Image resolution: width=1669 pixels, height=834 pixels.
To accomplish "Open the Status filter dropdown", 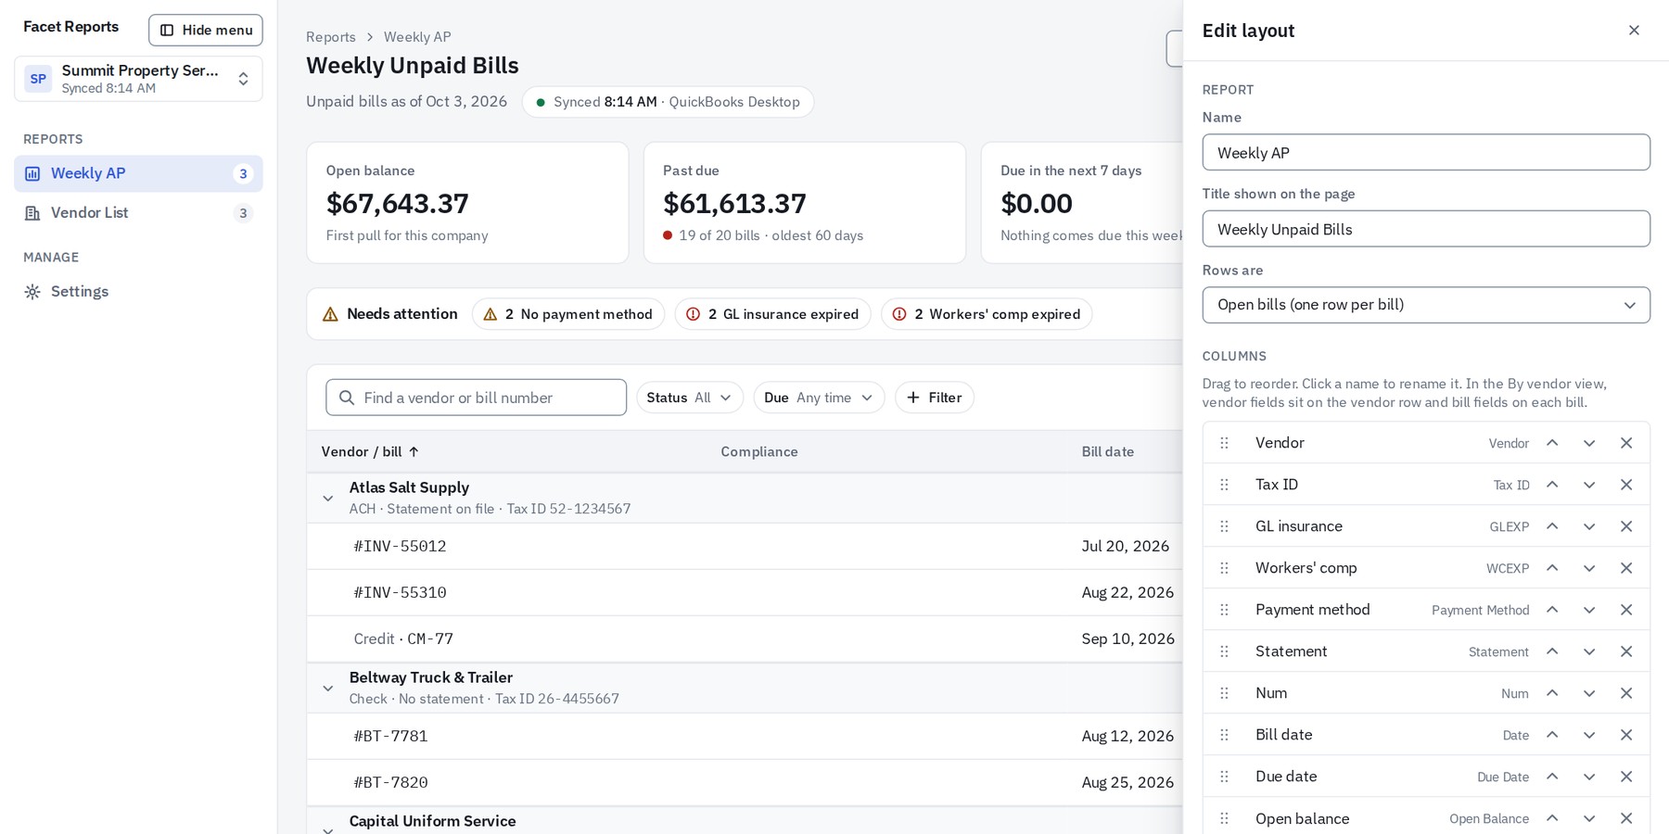I will click(689, 398).
